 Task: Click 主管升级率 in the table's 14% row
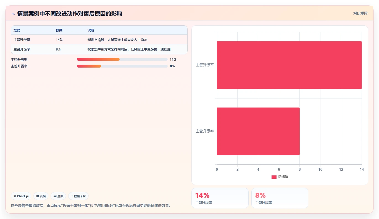[22, 40]
